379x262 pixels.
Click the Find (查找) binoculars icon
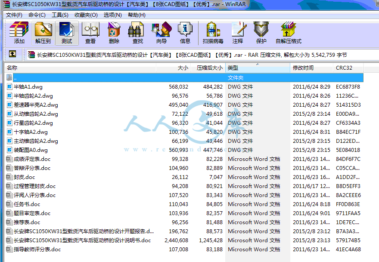(x=137, y=33)
